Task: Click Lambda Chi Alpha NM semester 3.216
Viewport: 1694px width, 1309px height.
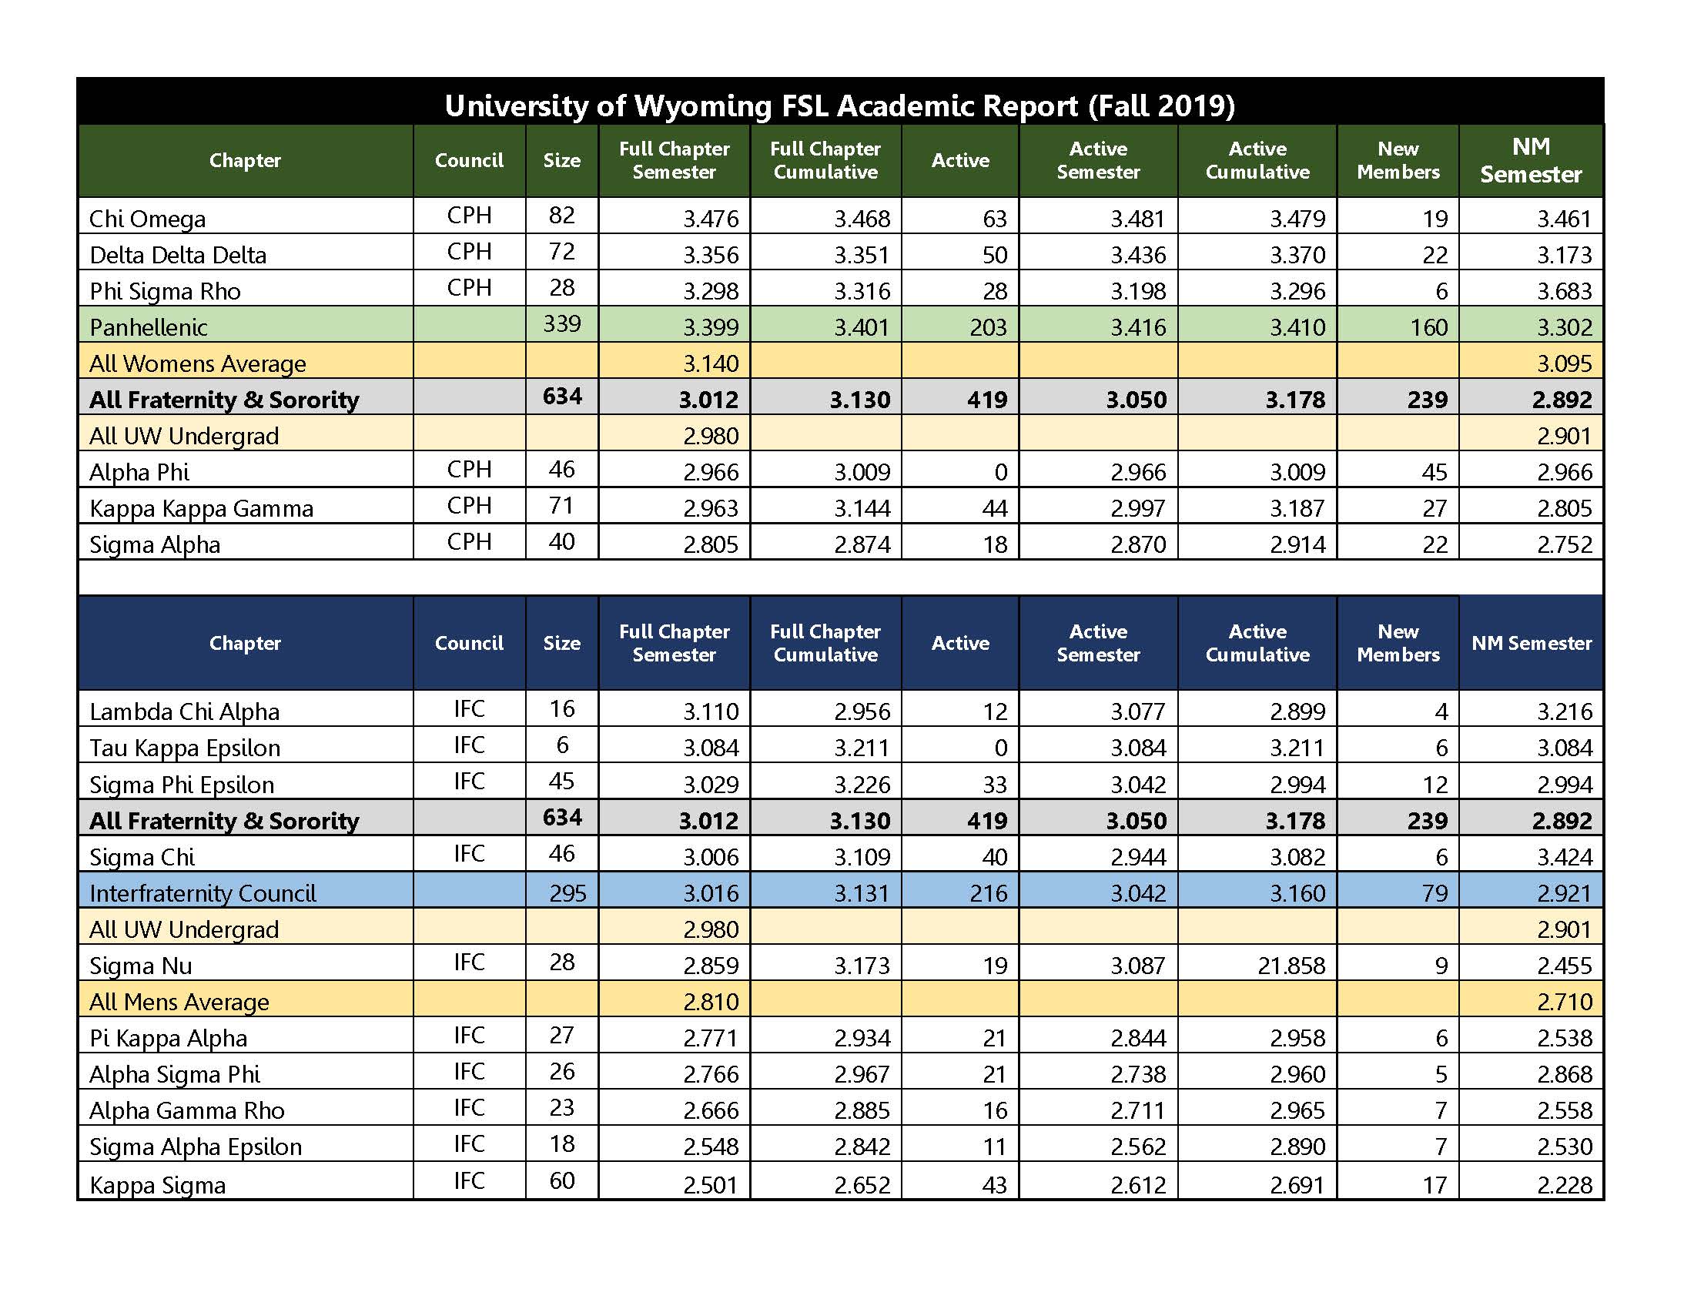Action: [x=1564, y=711]
